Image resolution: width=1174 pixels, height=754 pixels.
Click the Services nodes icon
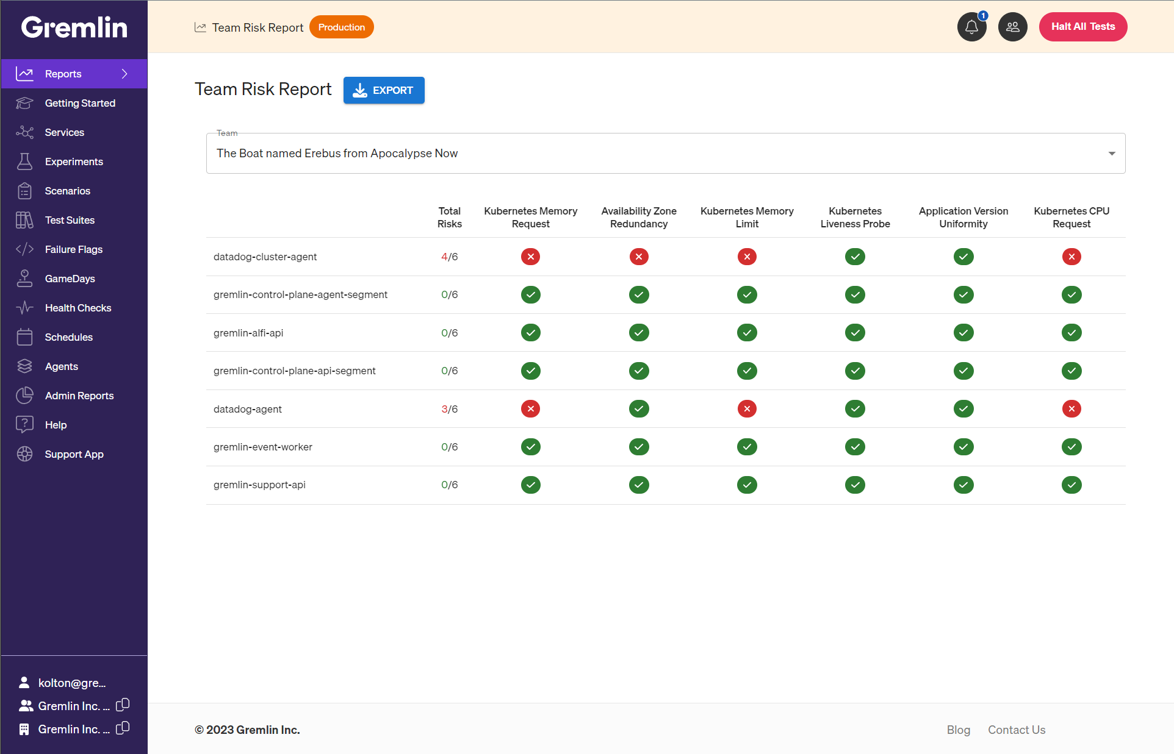point(24,132)
